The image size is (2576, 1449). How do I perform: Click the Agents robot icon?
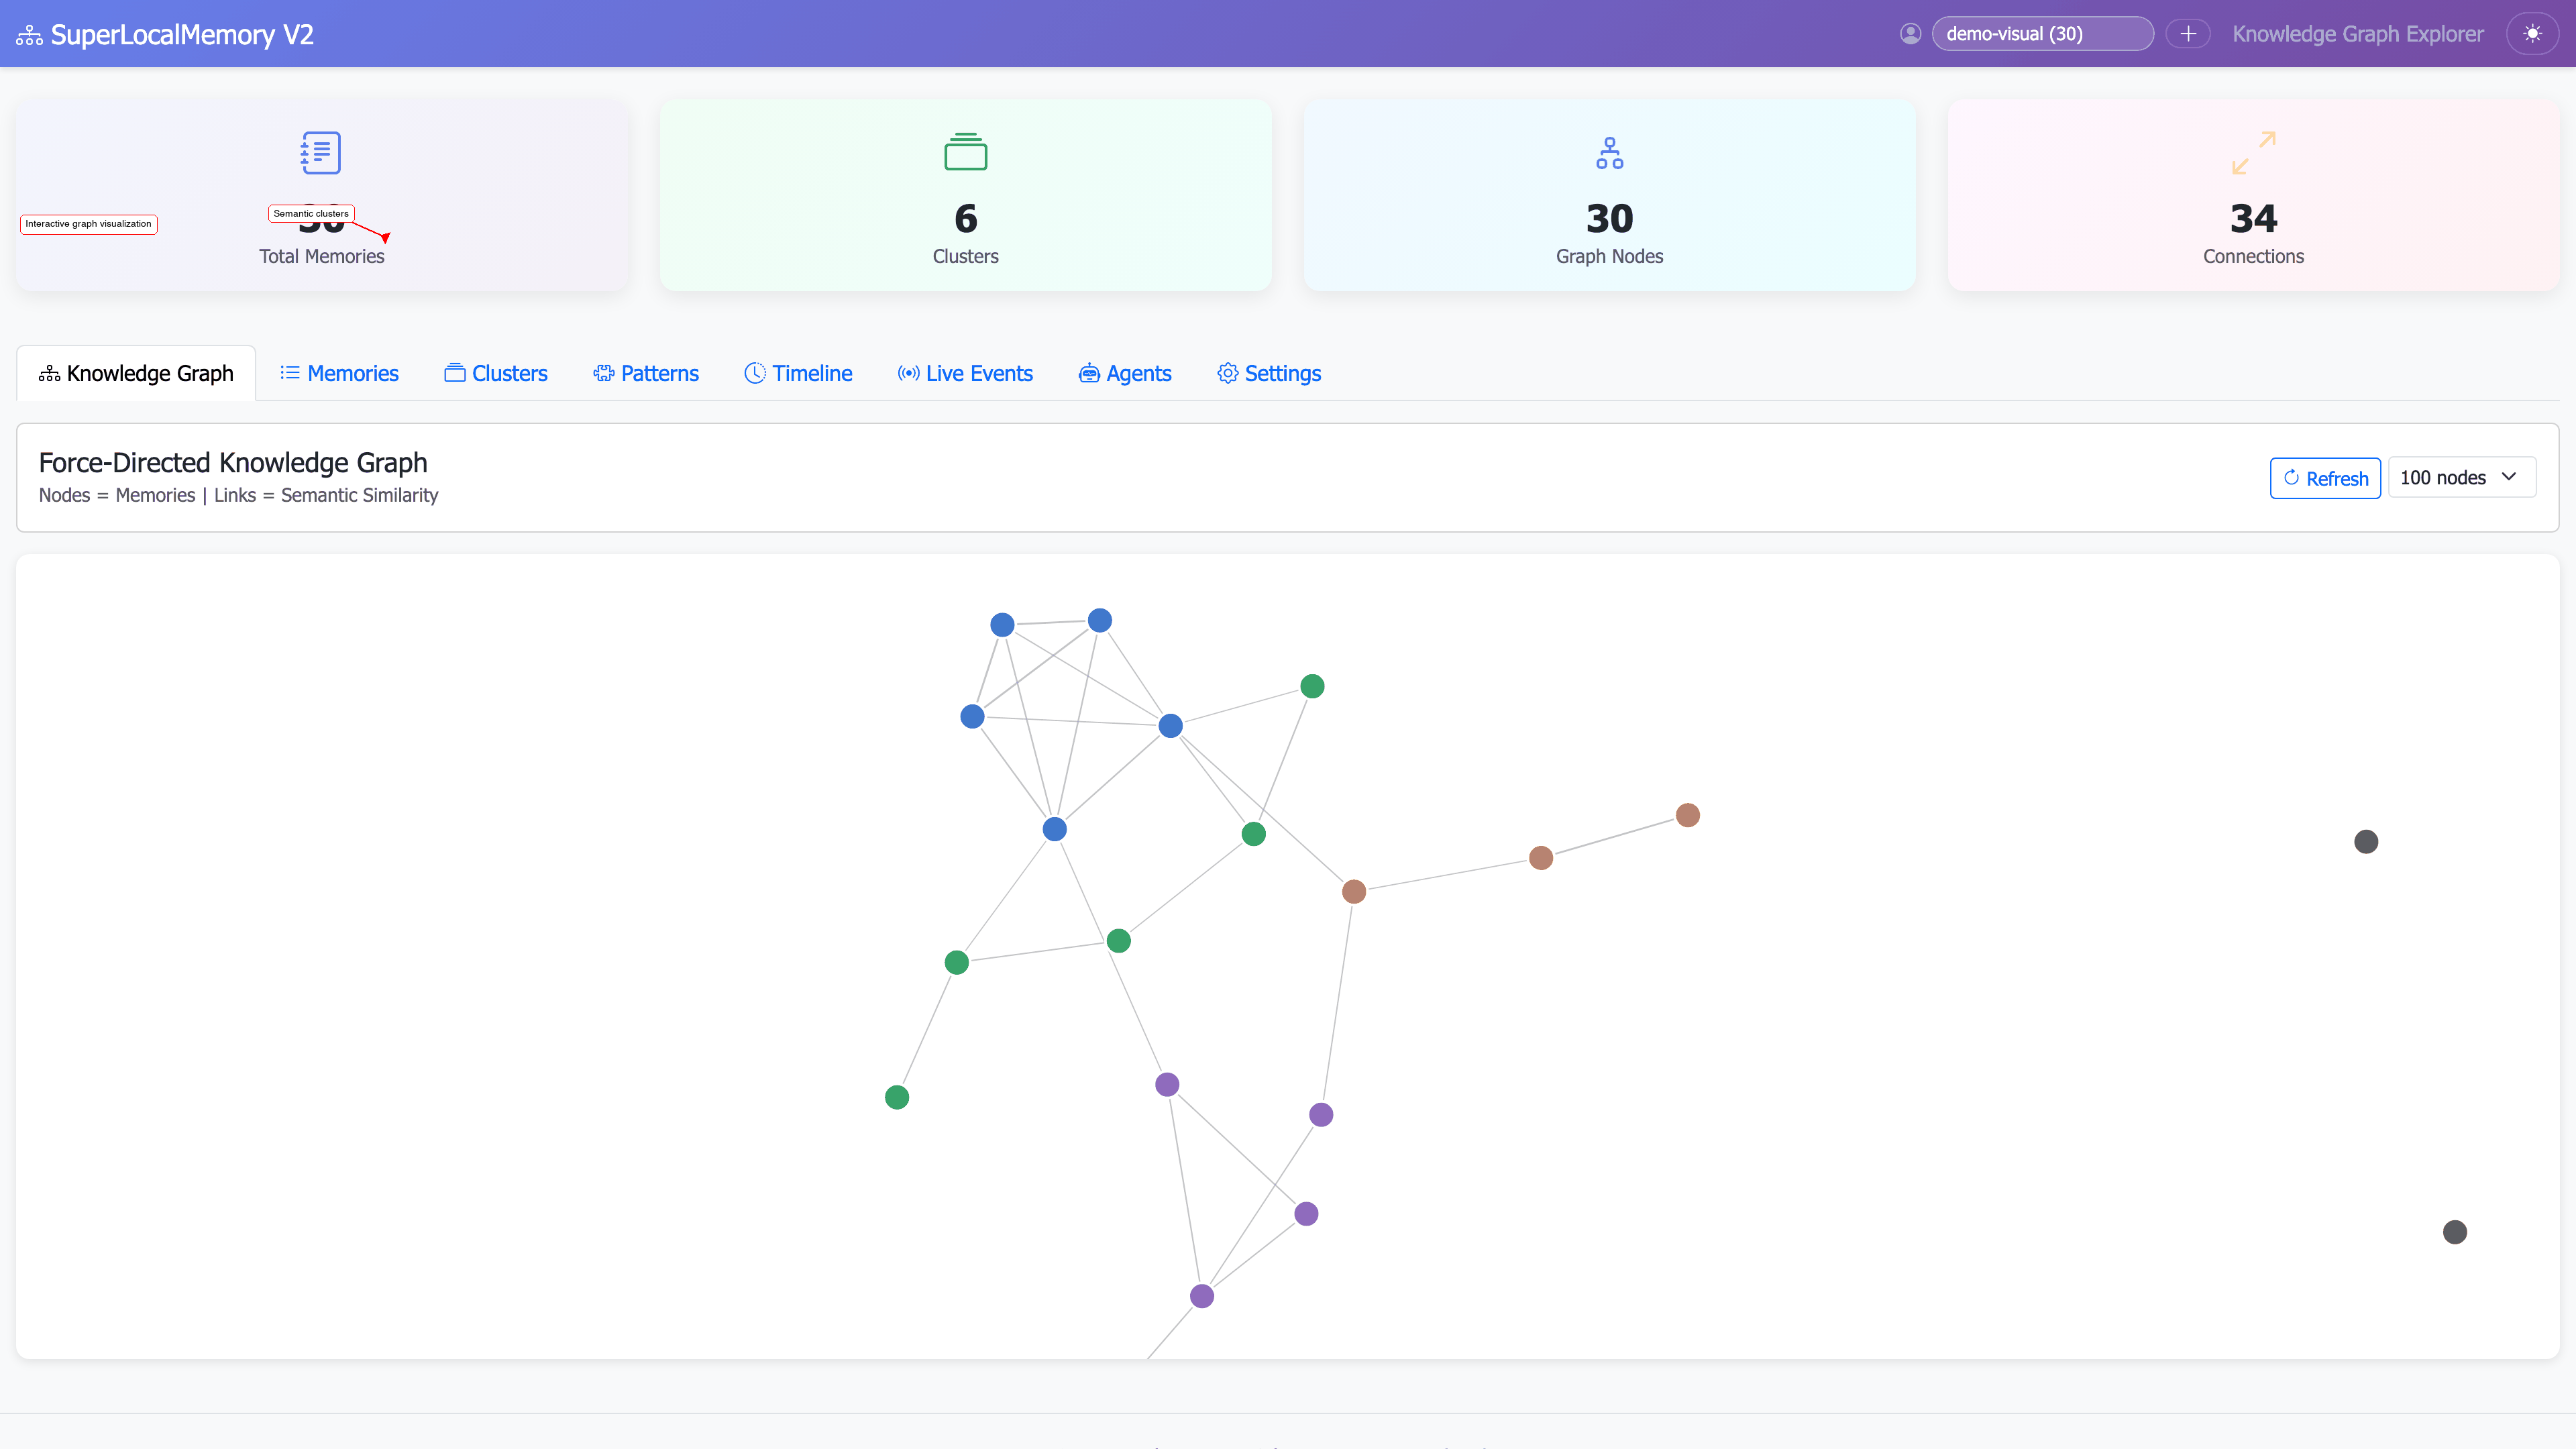1089,372
